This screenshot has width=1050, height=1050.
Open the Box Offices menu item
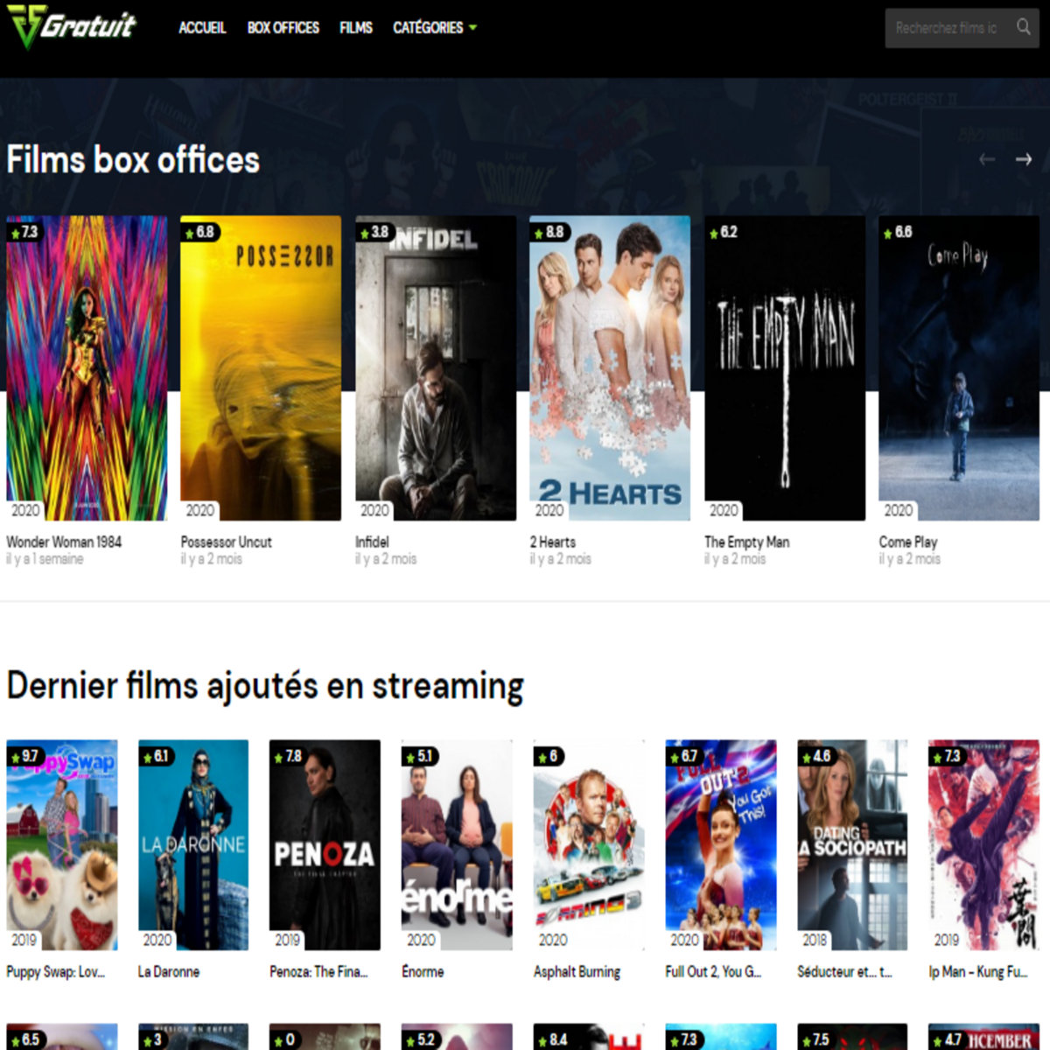[283, 28]
